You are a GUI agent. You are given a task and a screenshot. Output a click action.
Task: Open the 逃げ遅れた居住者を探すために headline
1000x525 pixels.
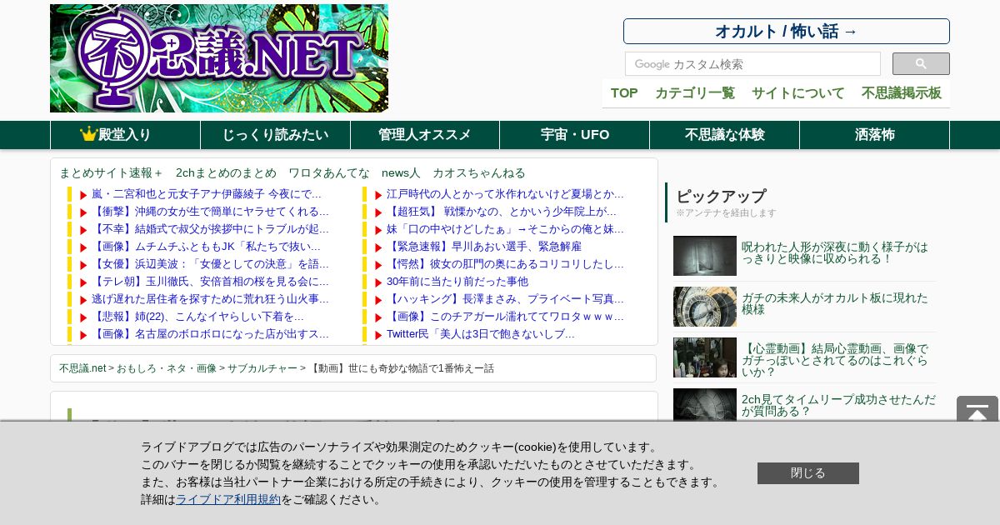[210, 299]
